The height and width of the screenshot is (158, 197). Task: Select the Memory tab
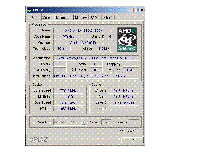pyautogui.click(x=81, y=18)
